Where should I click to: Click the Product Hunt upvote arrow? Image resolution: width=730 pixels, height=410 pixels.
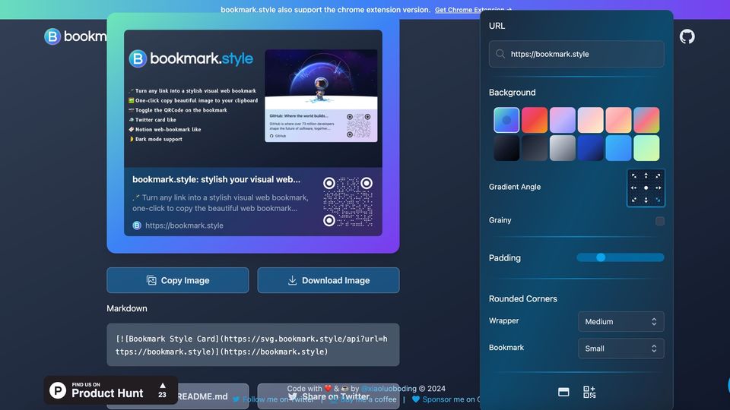[163, 386]
